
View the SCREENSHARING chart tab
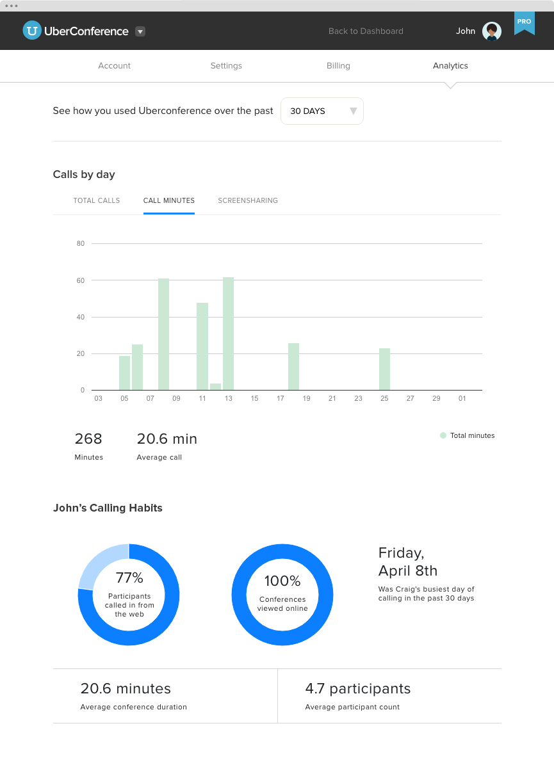248,200
